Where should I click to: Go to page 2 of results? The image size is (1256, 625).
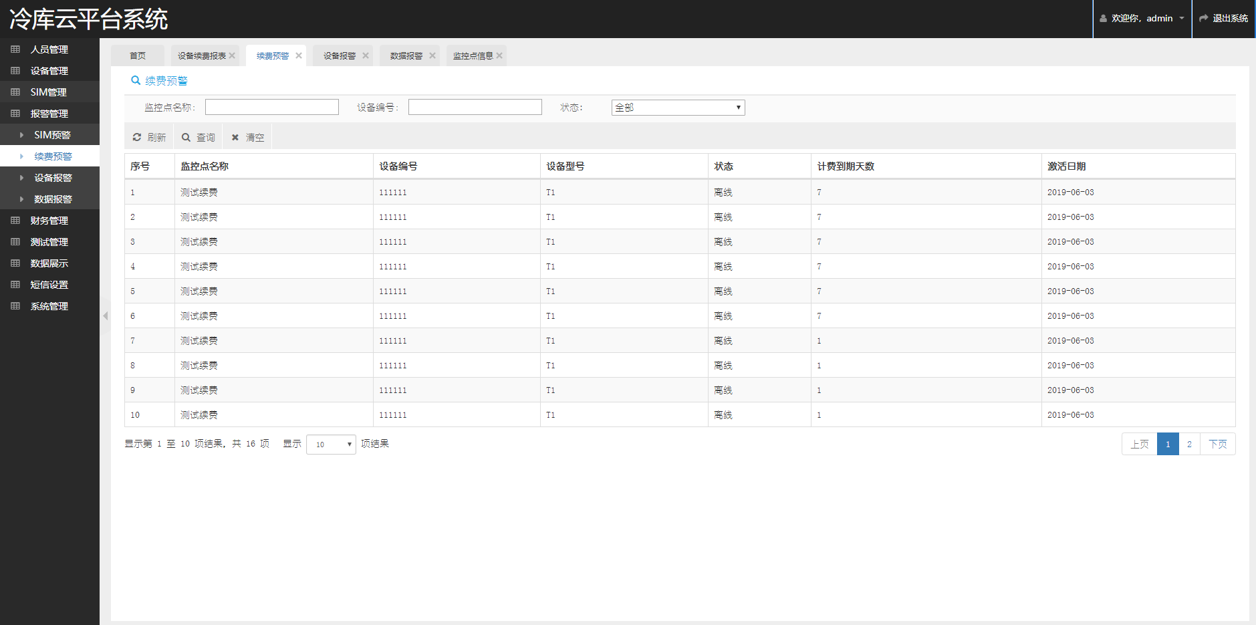click(1189, 444)
